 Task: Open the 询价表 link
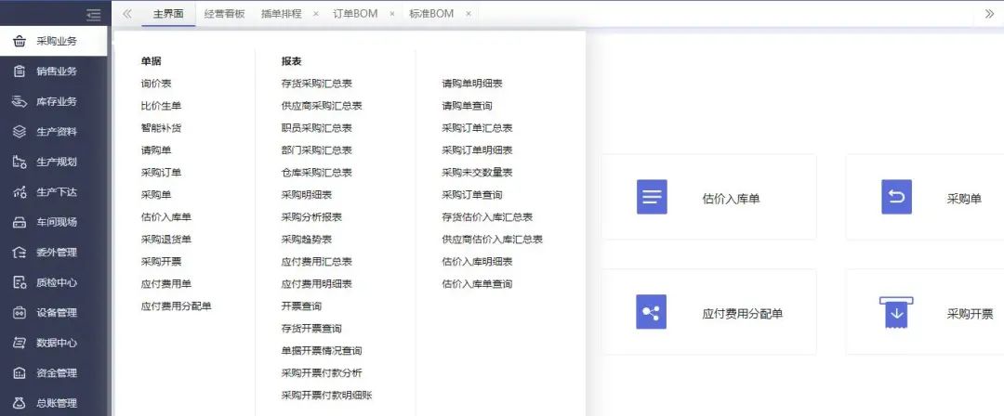coord(156,84)
